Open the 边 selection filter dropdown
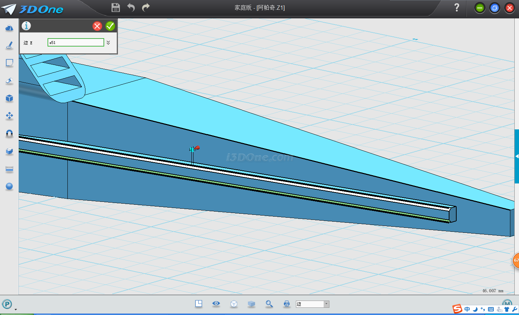 click(x=326, y=304)
